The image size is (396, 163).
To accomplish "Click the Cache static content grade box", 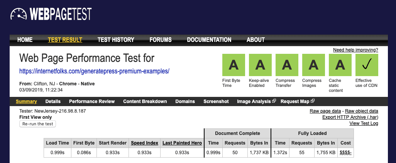I will point(340,65).
